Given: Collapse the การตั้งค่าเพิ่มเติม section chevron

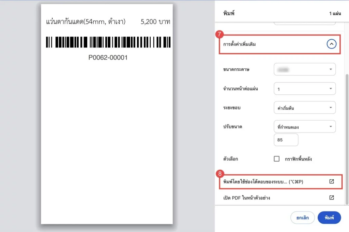Looking at the screenshot, I should coord(331,44).
